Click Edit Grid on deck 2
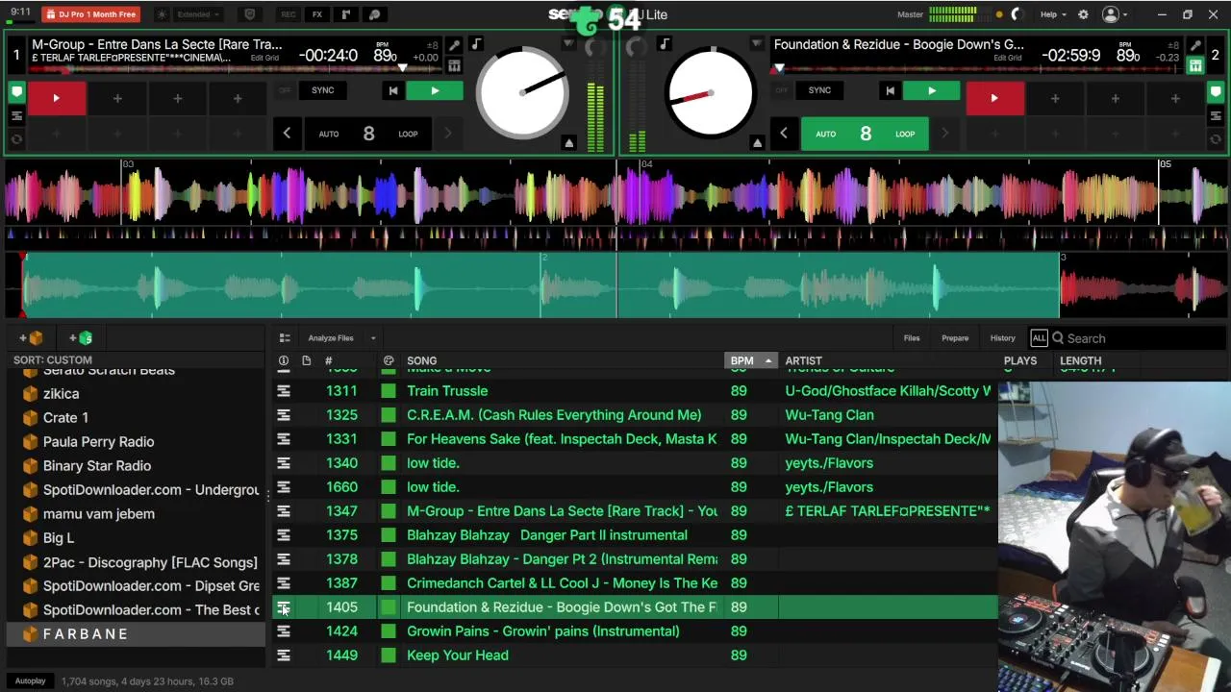 1007,58
